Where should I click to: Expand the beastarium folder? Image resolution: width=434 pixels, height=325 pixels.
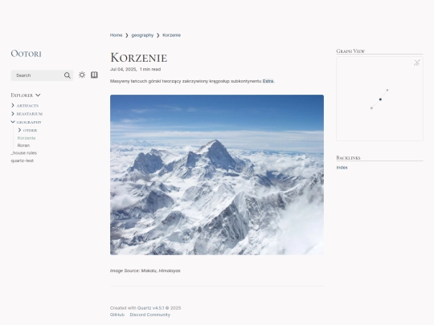[13, 114]
